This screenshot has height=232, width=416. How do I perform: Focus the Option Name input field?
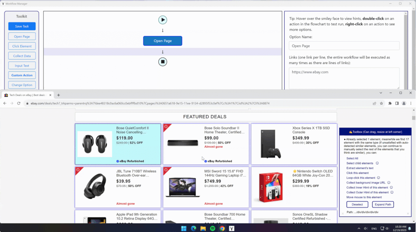pos(344,46)
